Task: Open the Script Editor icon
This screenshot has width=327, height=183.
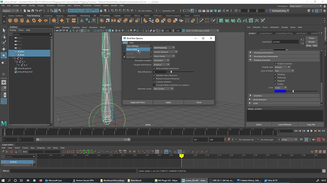Action: click(324, 171)
